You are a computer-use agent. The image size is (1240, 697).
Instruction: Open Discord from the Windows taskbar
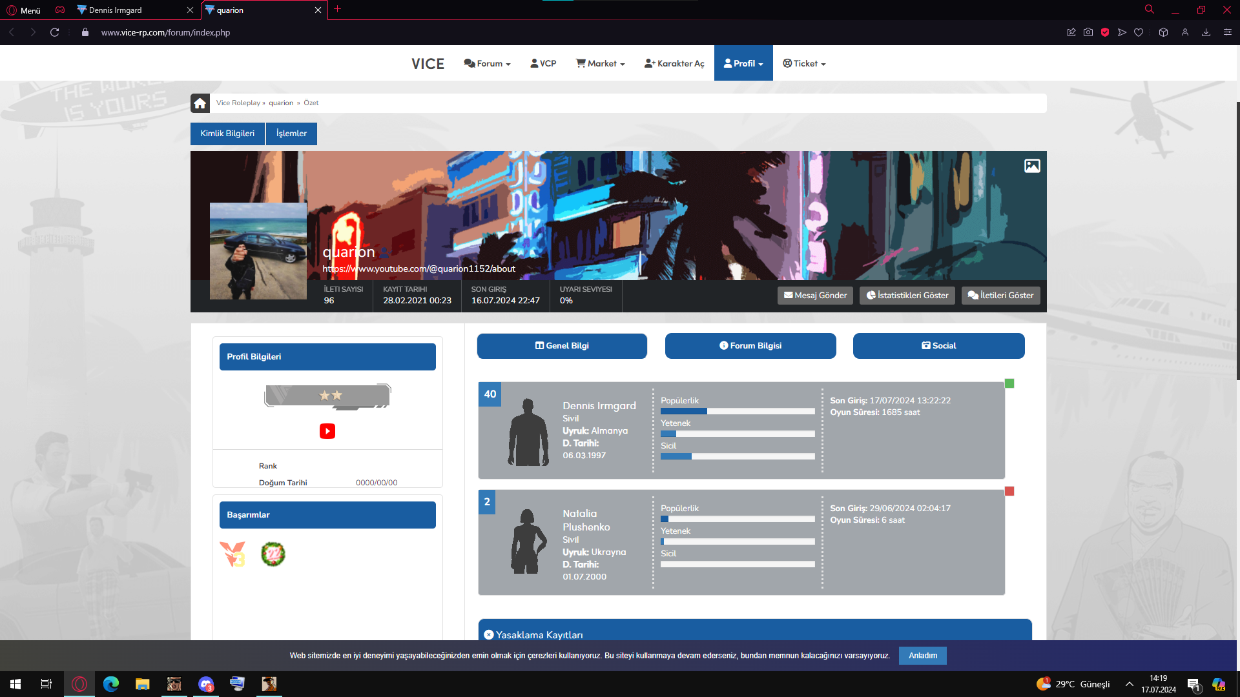(206, 684)
